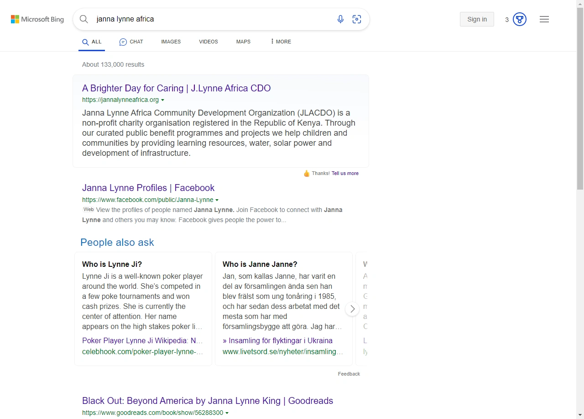584x419 pixels.
Task: Advance the People also ask carousel arrow
Action: point(352,309)
